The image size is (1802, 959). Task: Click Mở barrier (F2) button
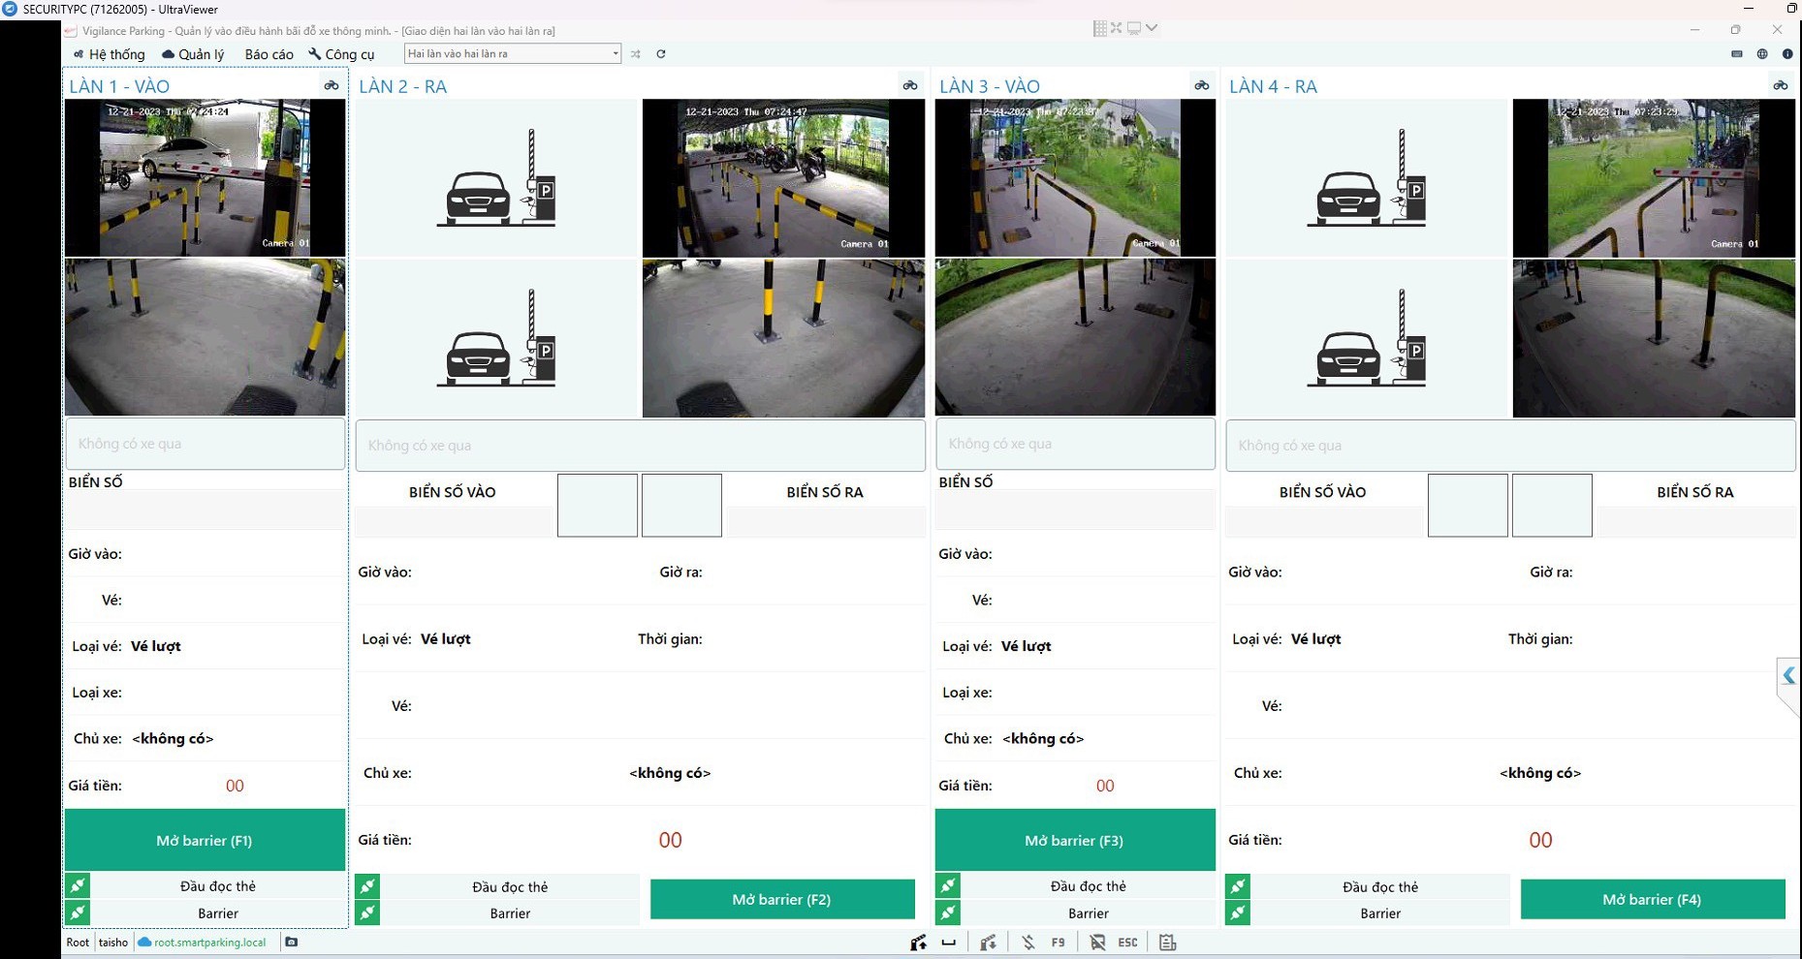[782, 899]
